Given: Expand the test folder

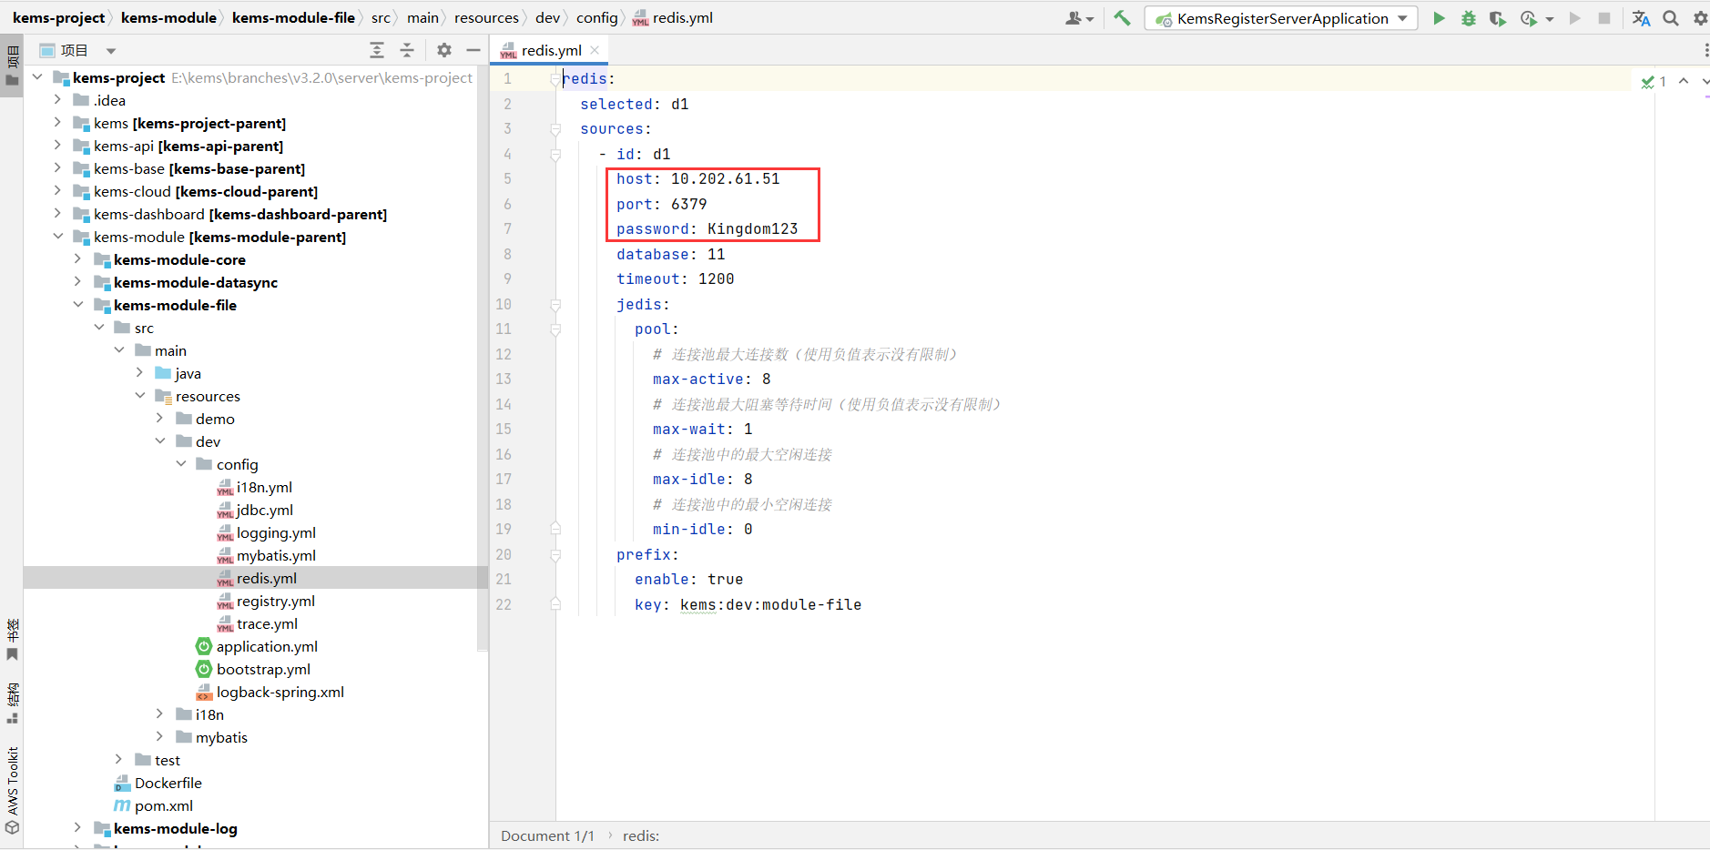Looking at the screenshot, I should point(119,760).
